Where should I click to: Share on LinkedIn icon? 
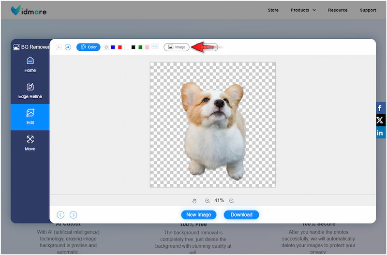pyautogui.click(x=380, y=133)
